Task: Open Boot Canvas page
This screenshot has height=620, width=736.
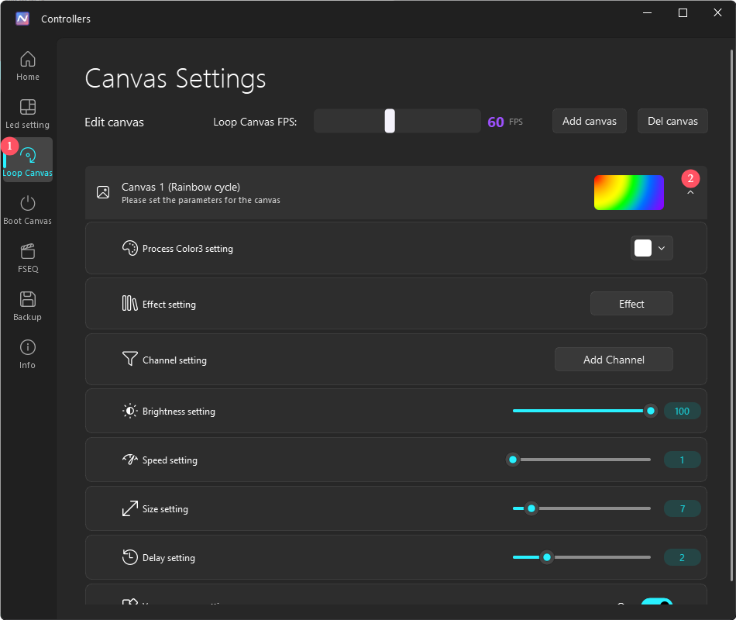Action: pos(28,210)
